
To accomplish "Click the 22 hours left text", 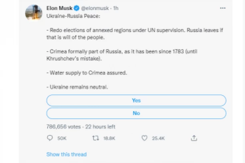I will click(x=100, y=127).
